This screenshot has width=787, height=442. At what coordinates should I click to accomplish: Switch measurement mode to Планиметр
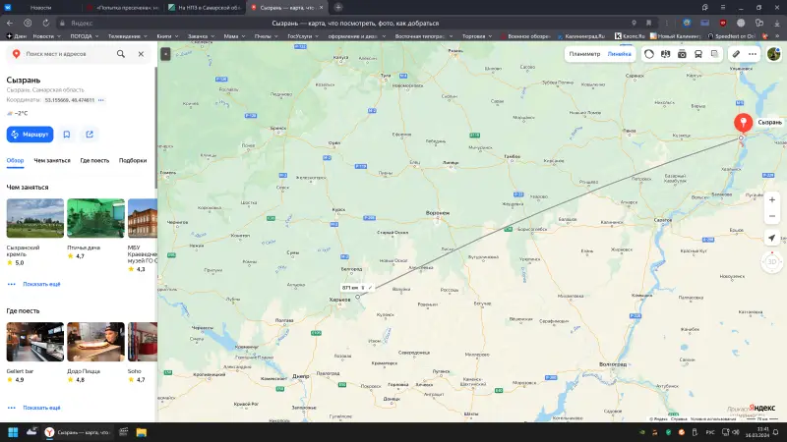click(584, 54)
